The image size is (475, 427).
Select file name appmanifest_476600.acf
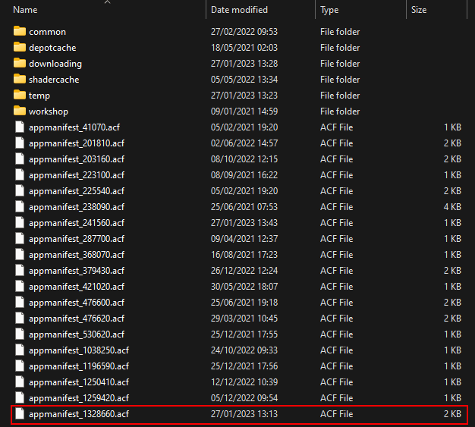point(77,303)
